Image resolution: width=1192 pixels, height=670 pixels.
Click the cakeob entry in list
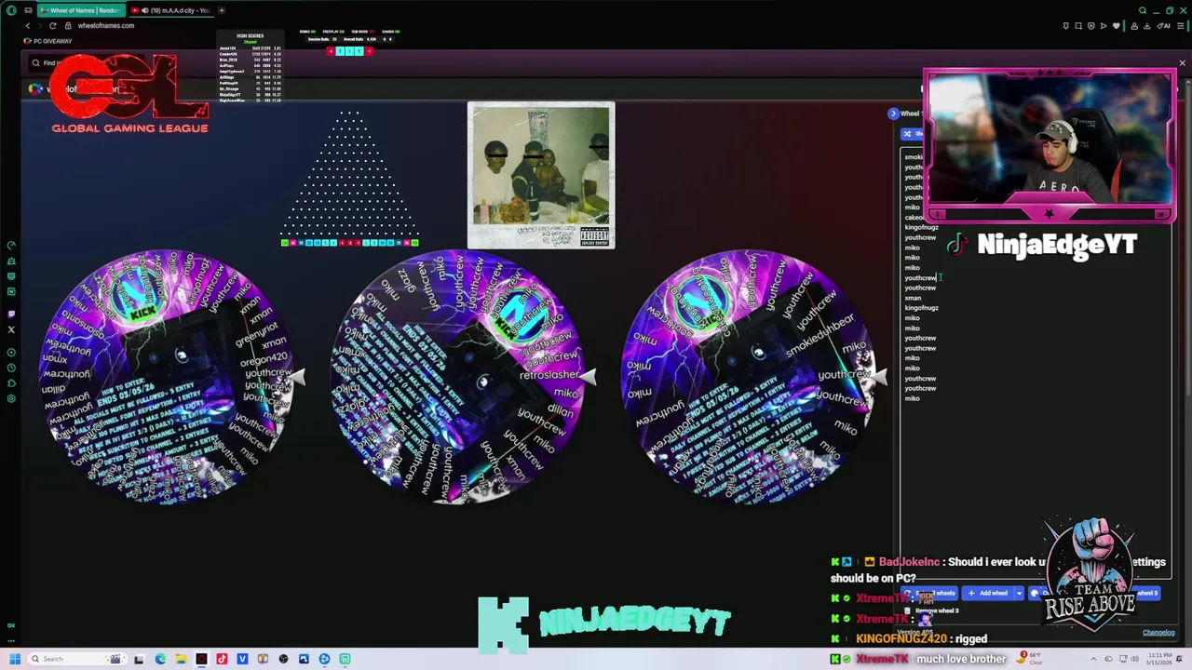(x=914, y=218)
